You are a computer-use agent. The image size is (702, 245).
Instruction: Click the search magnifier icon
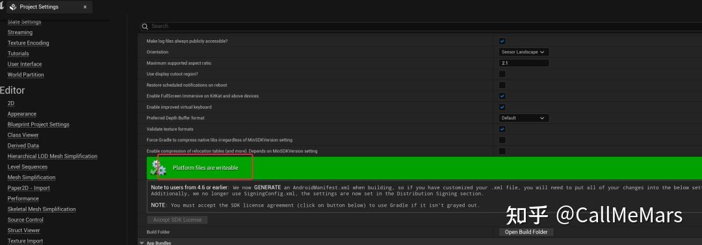145,27
